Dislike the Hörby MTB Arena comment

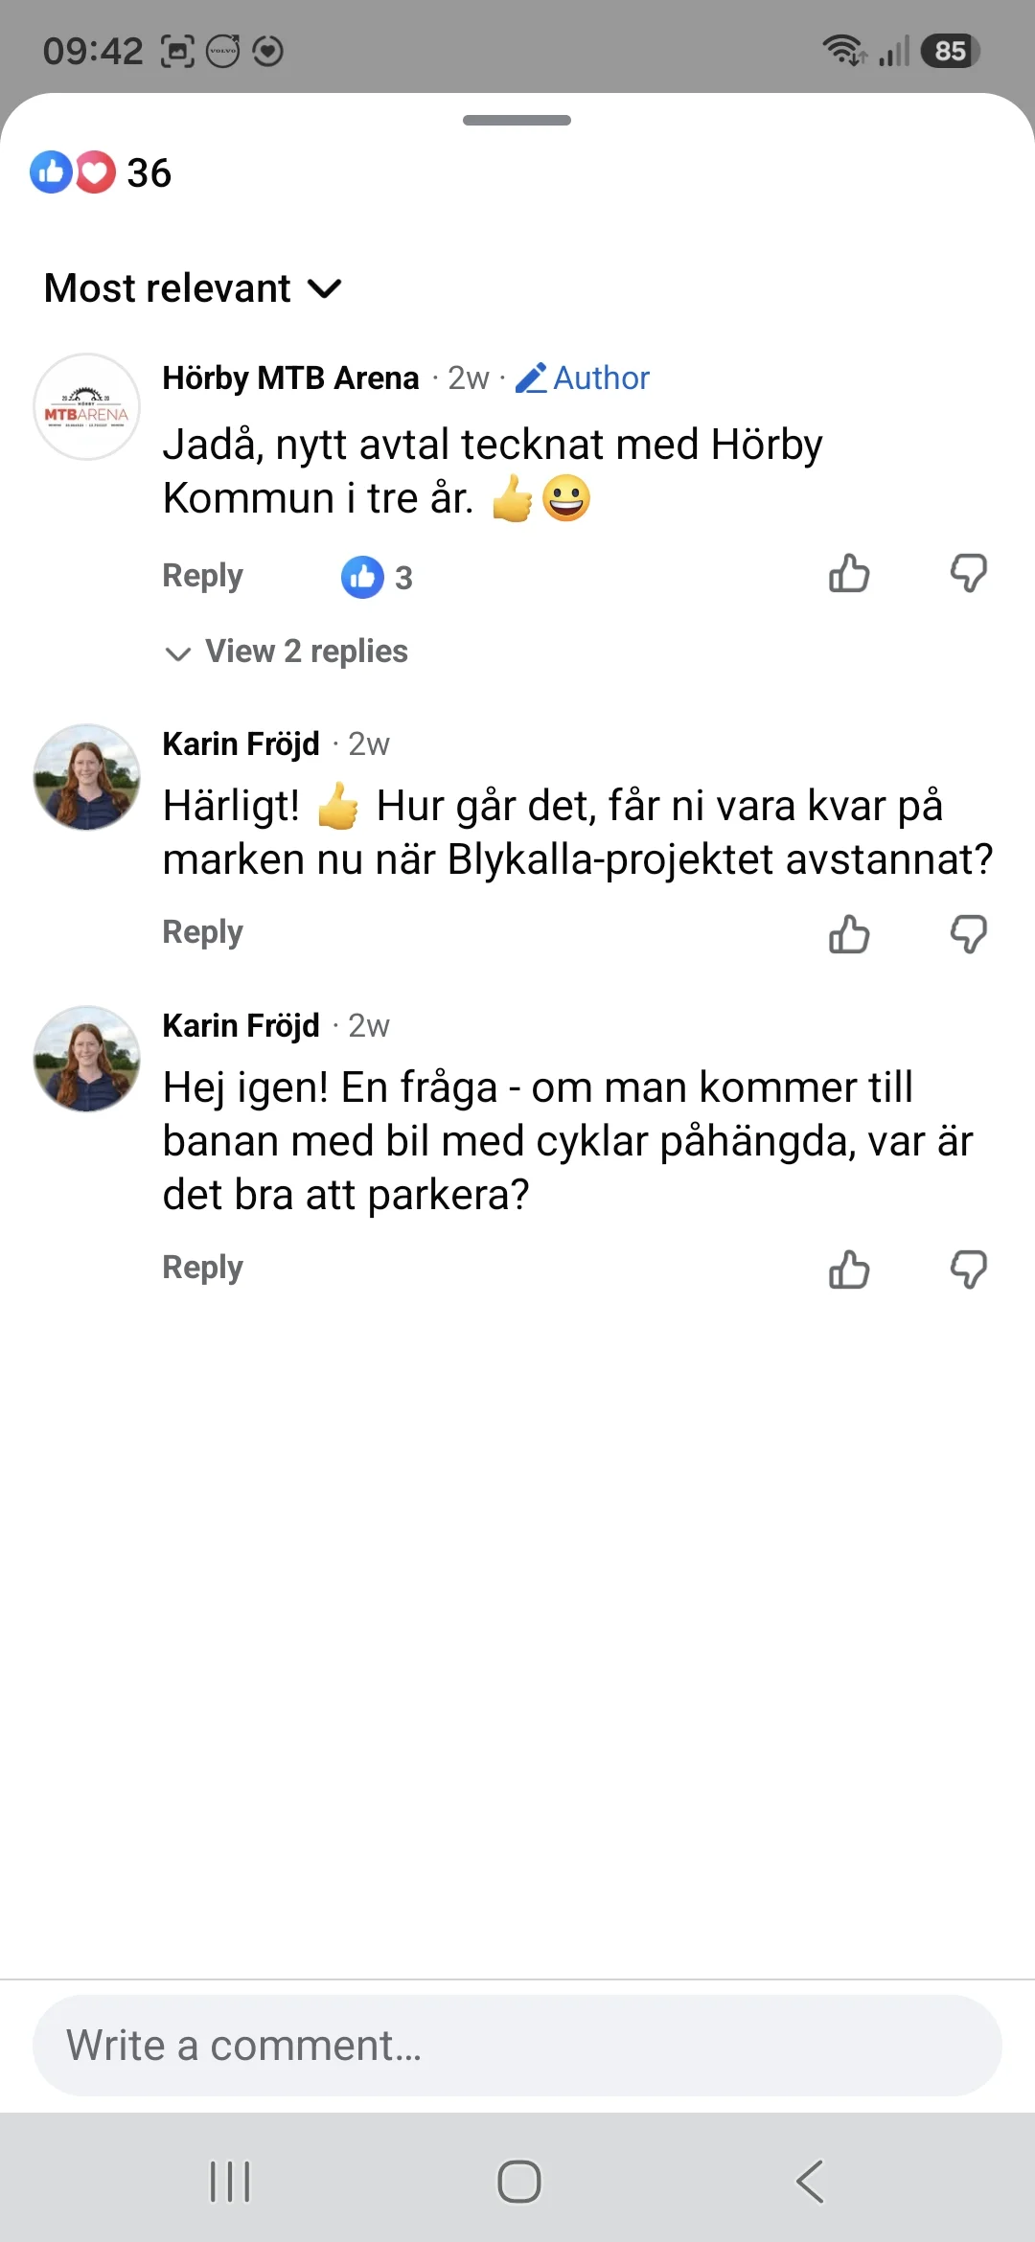pyautogui.click(x=968, y=574)
